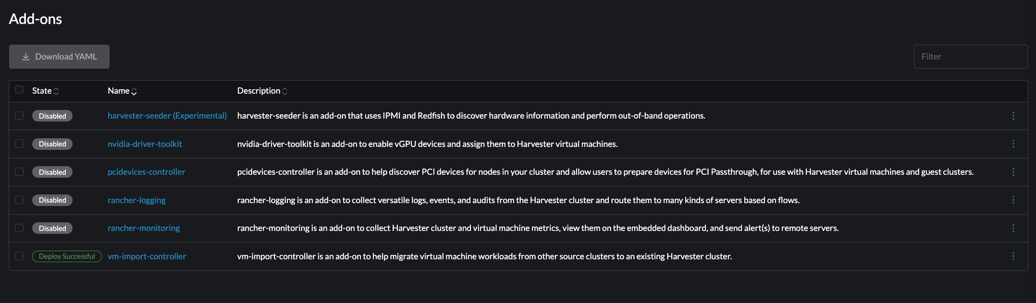Select all add-ons with header checkbox
Screen dimensions: 1036x303
[19, 90]
